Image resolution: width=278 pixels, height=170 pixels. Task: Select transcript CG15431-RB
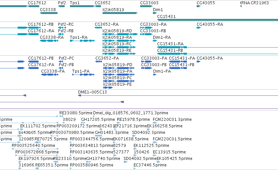coord(170,50)
